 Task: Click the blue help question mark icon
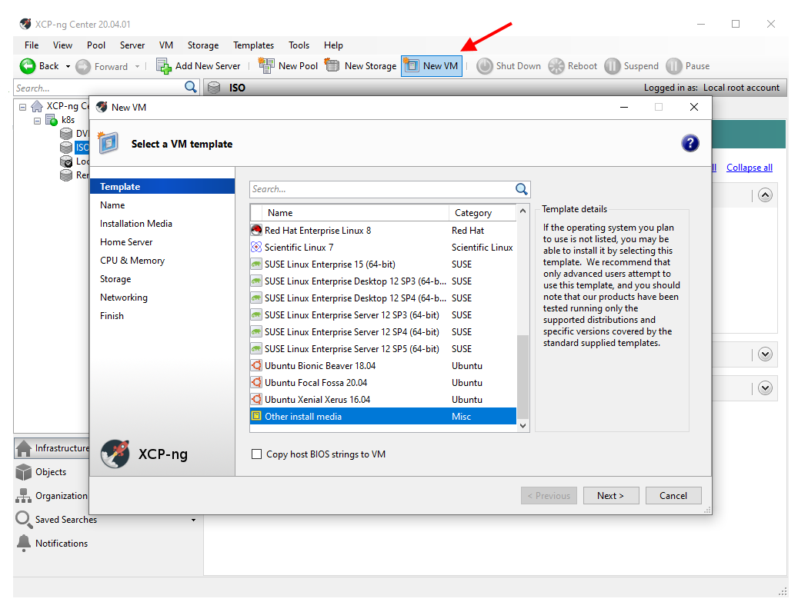coord(690,143)
